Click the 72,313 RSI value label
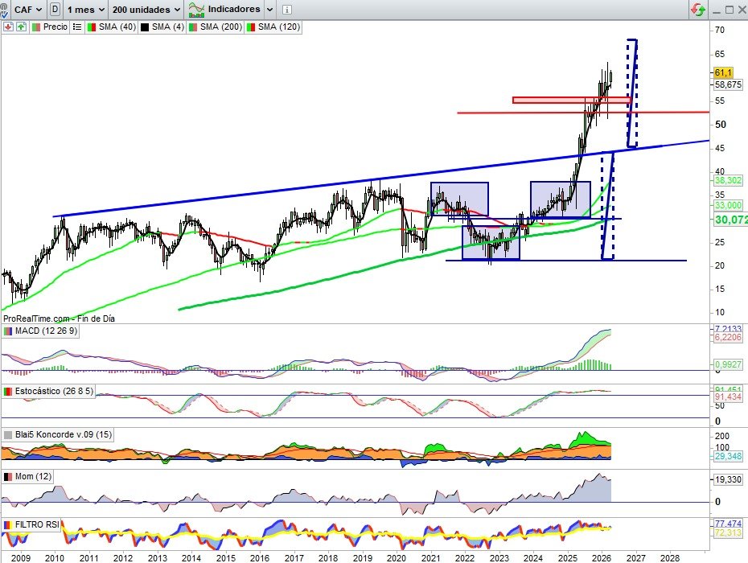The height and width of the screenshot is (563, 748). [728, 532]
